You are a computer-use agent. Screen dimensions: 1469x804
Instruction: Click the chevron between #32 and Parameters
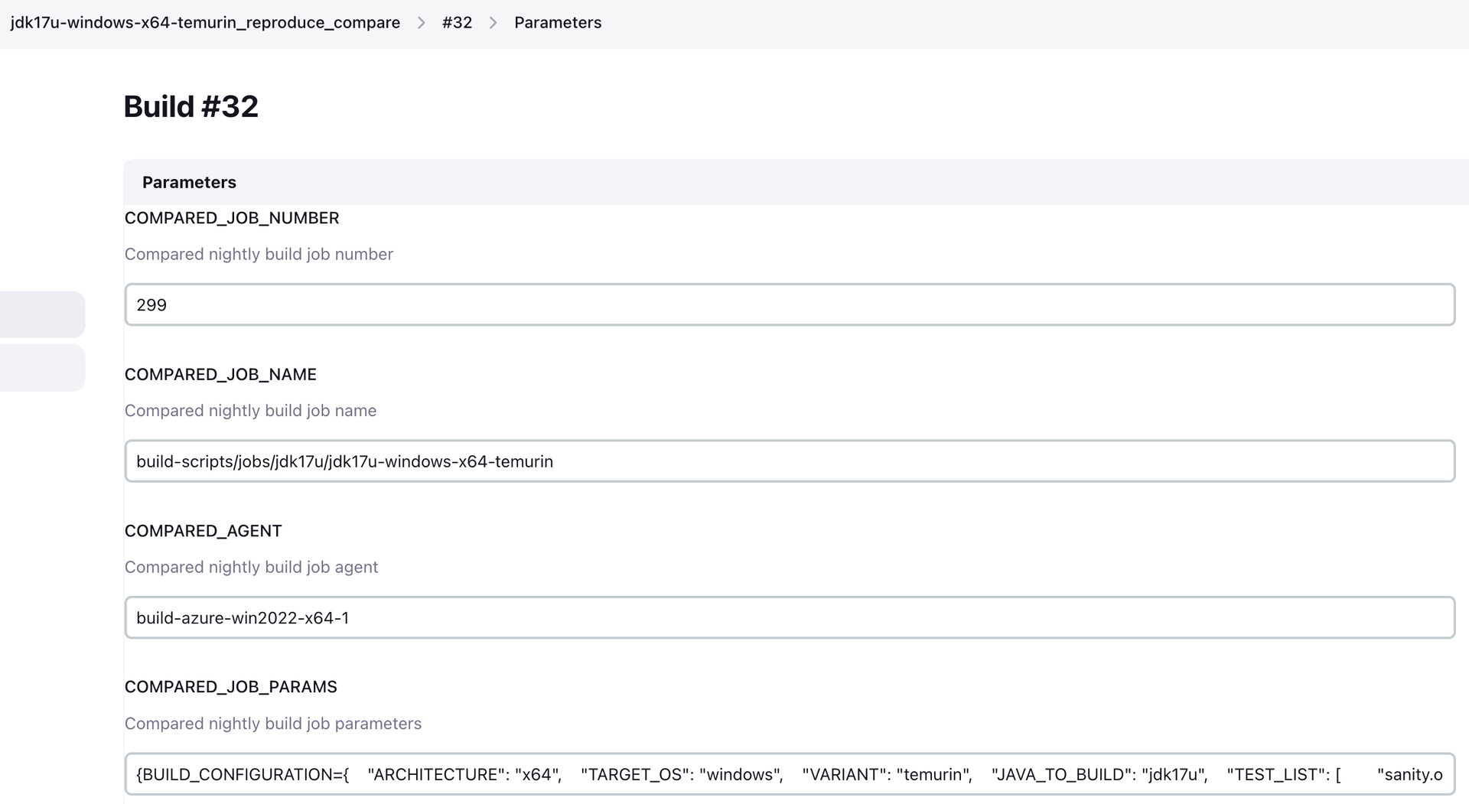pos(493,22)
